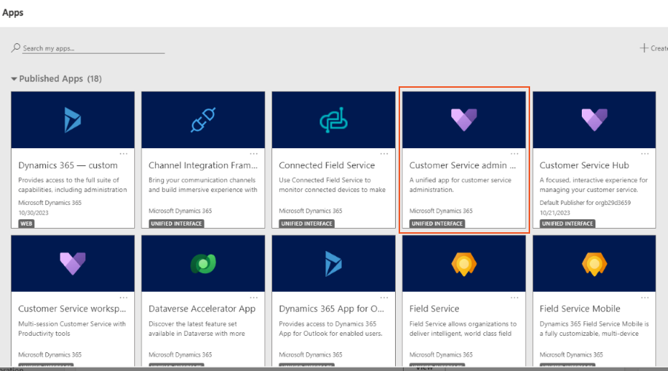Click 'Bring your communication channels' description
Viewport: 668px width, 371px height.
click(x=203, y=185)
